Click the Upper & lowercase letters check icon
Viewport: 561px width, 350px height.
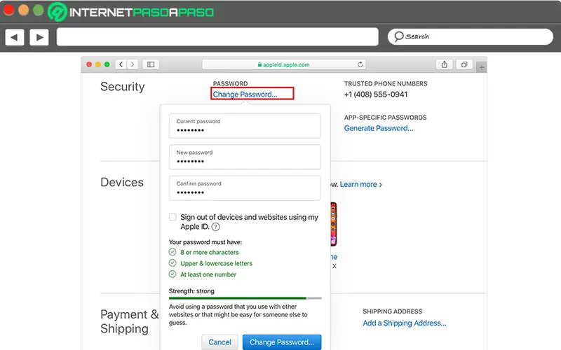coord(173,263)
